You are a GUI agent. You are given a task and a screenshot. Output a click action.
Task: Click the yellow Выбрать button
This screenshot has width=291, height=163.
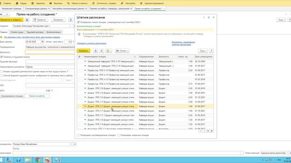(x=84, y=51)
